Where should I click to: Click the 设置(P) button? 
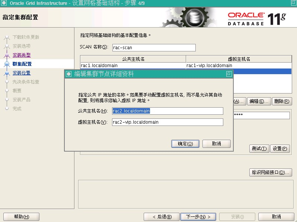[x=280, y=149]
